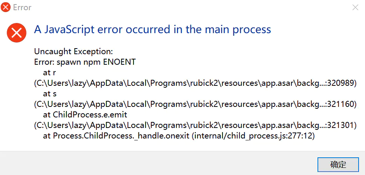Click the empty title bar area
Image resolution: width=365 pixels, height=175 pixels.
point(189,8)
